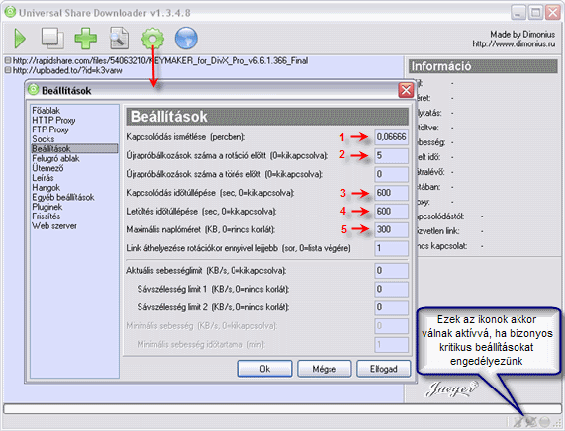
Task: Click the Maximális naplóméret field showing 300
Action: pos(391,229)
